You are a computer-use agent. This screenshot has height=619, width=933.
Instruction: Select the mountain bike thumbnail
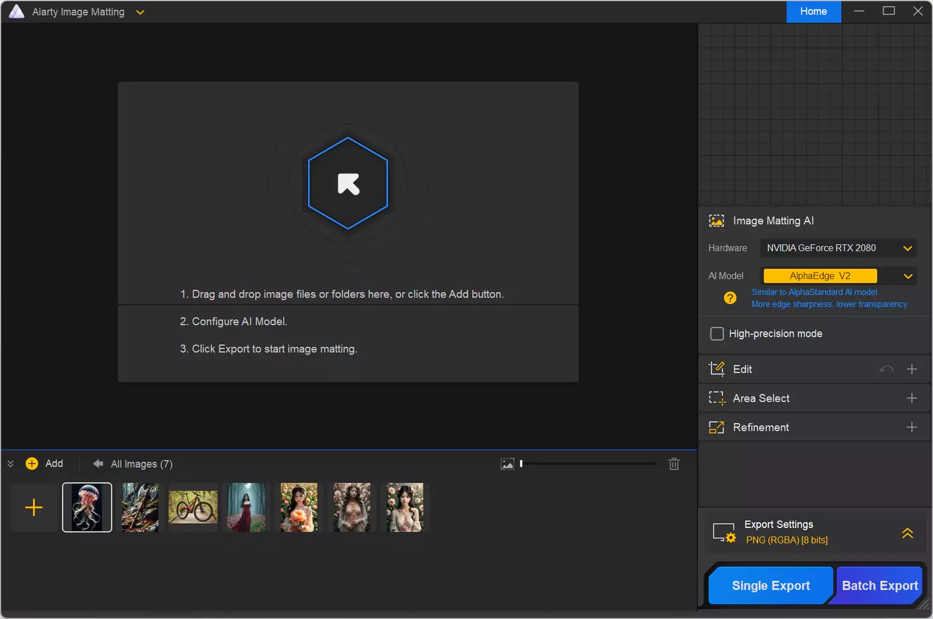tap(193, 507)
